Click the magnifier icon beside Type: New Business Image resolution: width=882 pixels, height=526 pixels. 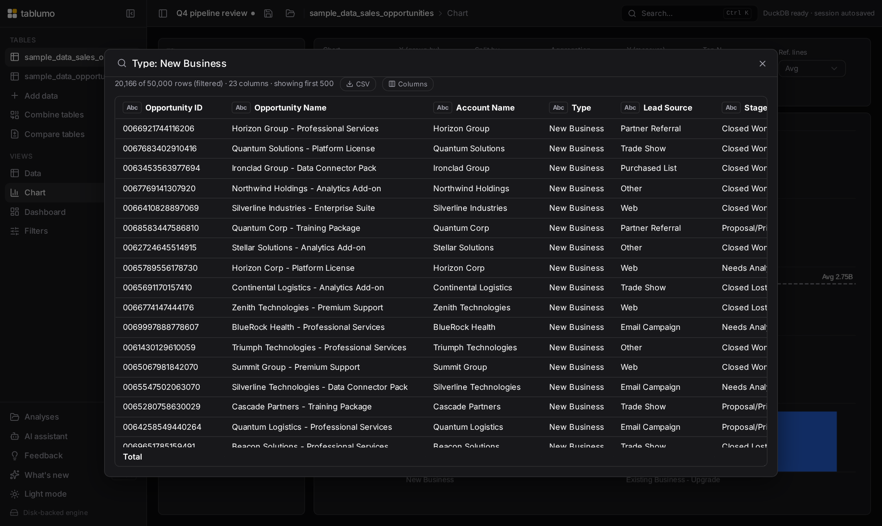tap(122, 63)
